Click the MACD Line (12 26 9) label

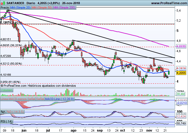(59, 99)
